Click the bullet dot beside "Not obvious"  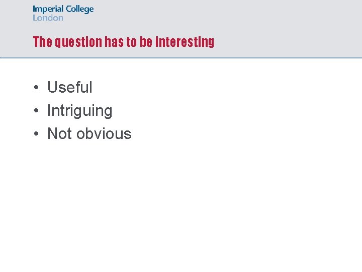coord(36,133)
